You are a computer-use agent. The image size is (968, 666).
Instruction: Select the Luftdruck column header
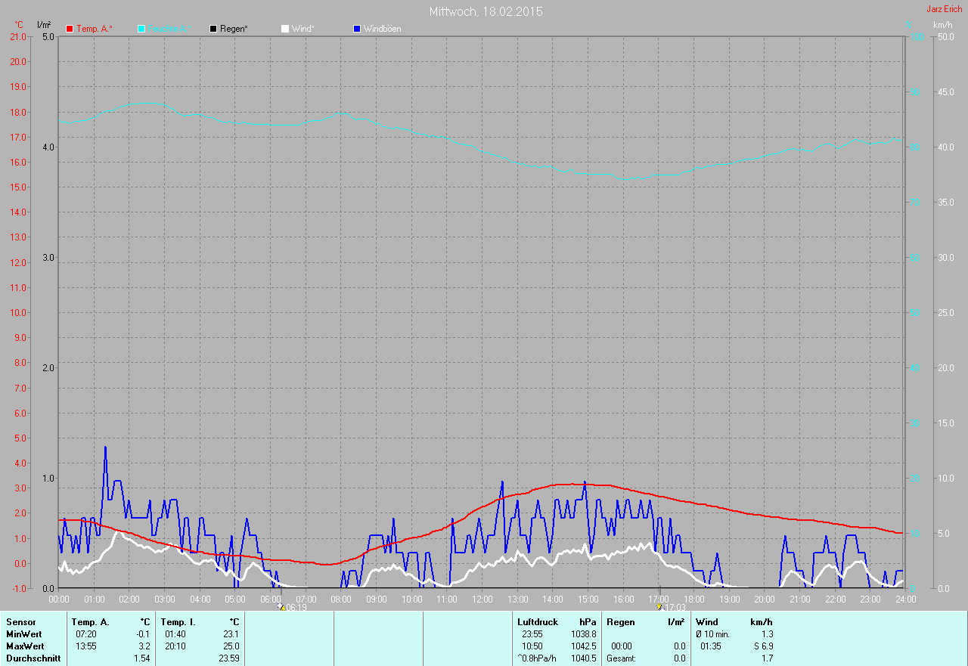pyautogui.click(x=538, y=622)
